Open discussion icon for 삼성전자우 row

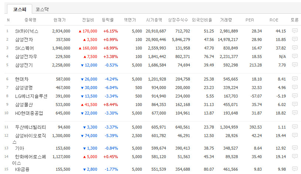[295, 56]
